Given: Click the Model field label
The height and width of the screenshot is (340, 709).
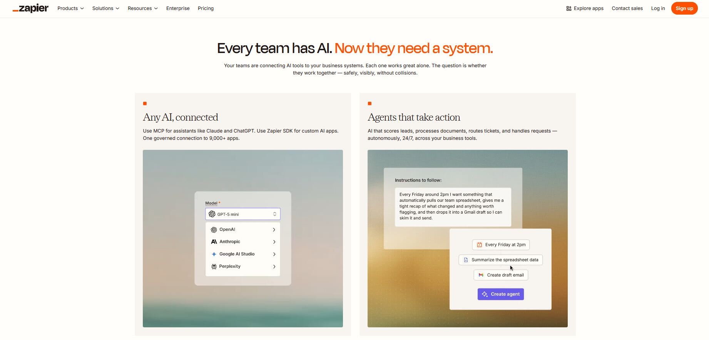Looking at the screenshot, I should tap(211, 203).
